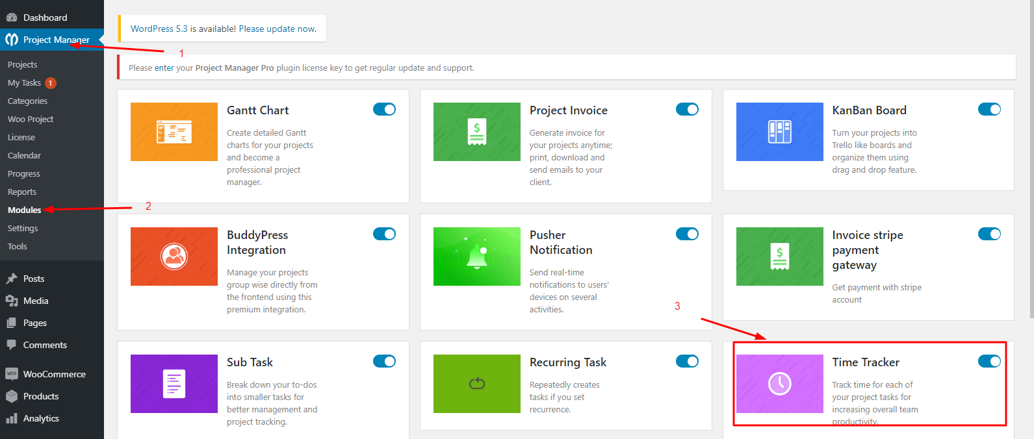Click the BuddyPress Integration red thumbnail

pyautogui.click(x=174, y=257)
